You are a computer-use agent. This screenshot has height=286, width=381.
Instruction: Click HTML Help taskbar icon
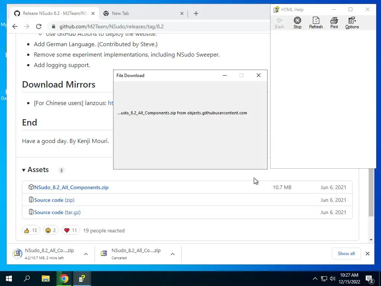(x=82, y=279)
